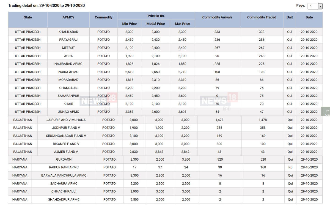
Task: Click the NOIDA APMC cell
Action: [68, 72]
